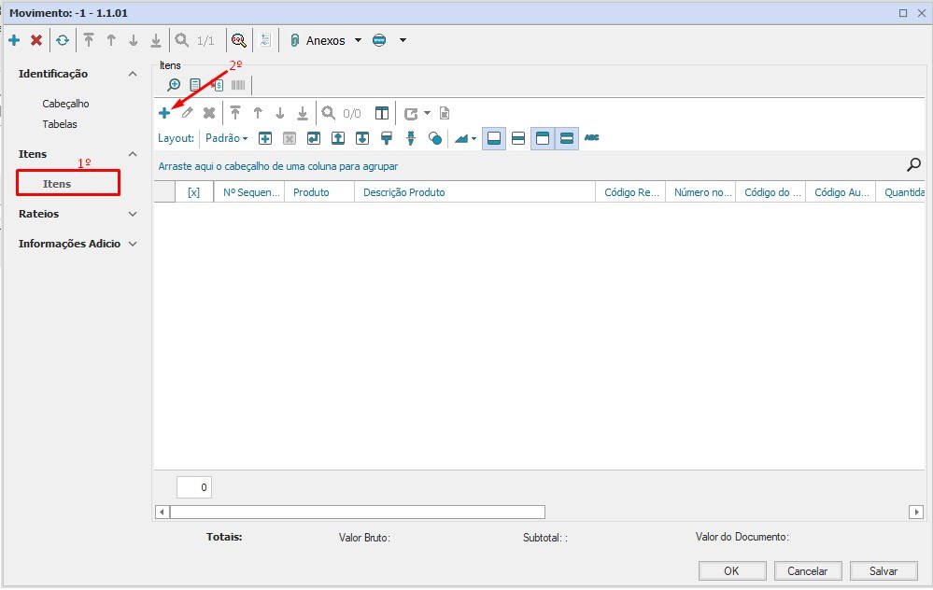Refresh the movement using the refresh icon
Image resolution: width=933 pixels, height=590 pixels.
point(63,40)
